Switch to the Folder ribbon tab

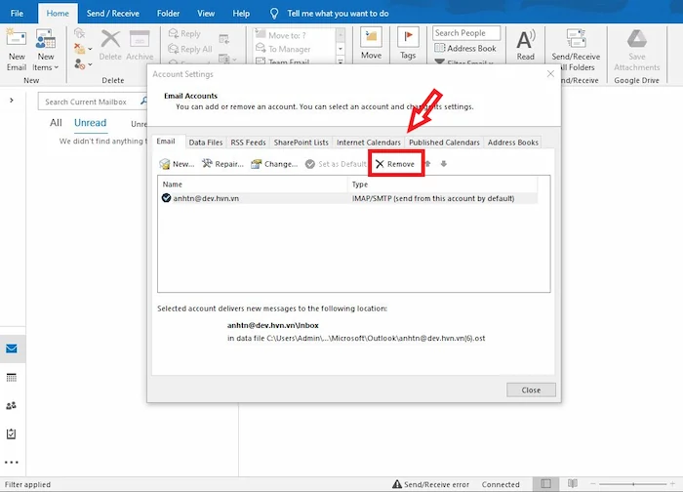(x=168, y=14)
